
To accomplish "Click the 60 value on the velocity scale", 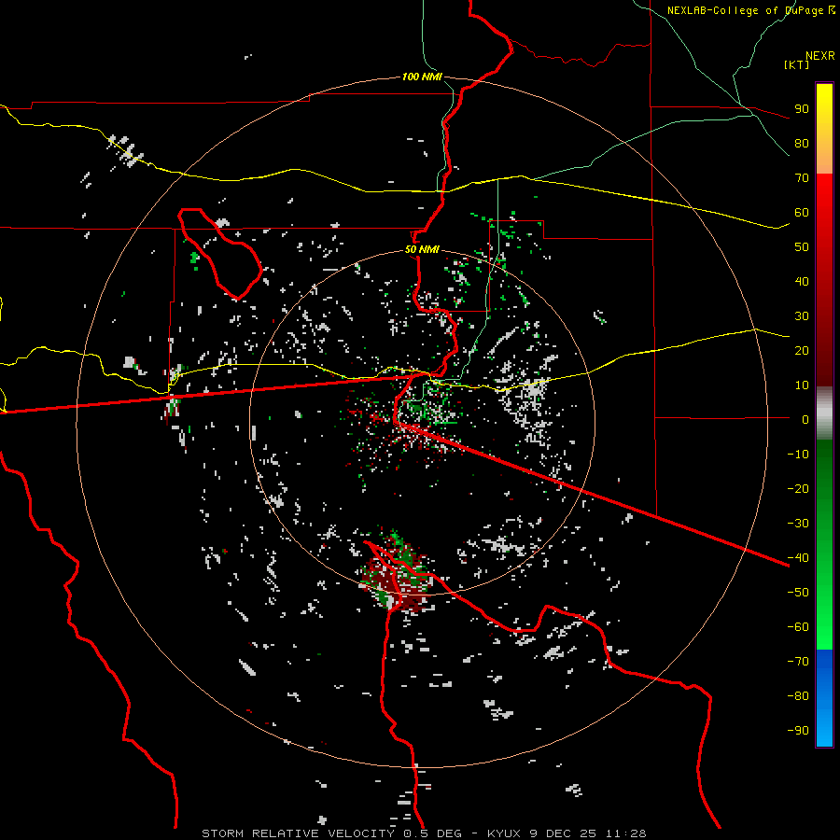I will [802, 212].
